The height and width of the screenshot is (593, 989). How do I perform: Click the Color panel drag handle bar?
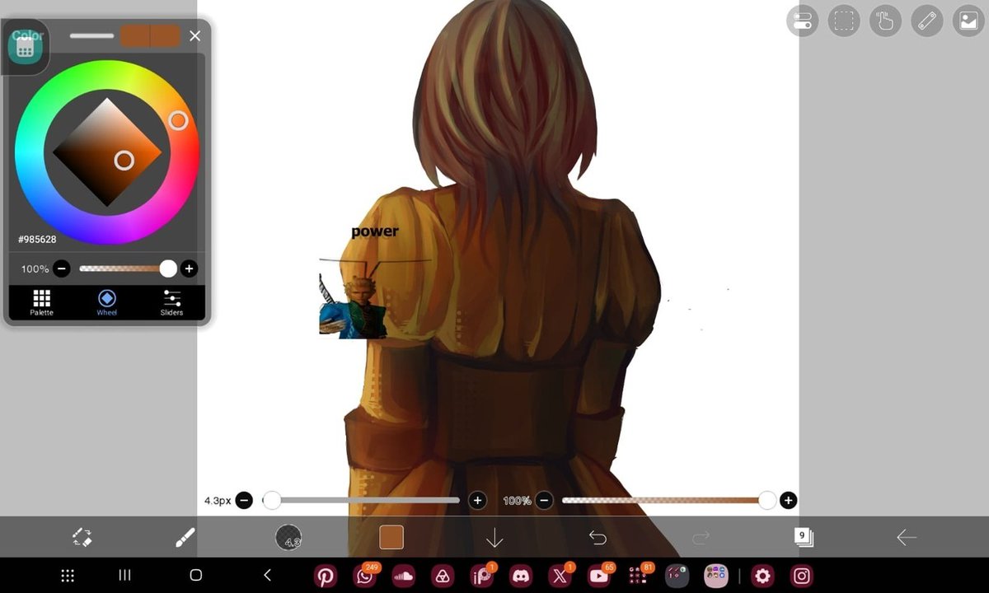pos(91,35)
